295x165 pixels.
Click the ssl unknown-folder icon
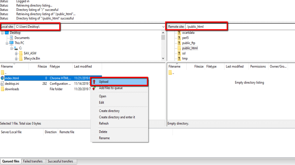[179, 53]
